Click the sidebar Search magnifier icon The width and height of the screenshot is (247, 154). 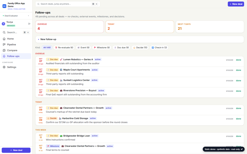pos(4,32)
